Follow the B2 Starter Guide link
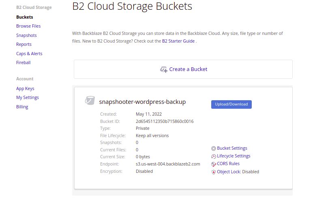The width and height of the screenshot is (315, 198). click(178, 41)
